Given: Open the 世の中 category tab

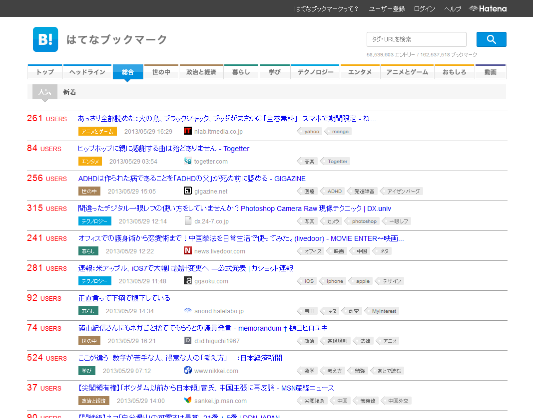Looking at the screenshot, I should [161, 72].
